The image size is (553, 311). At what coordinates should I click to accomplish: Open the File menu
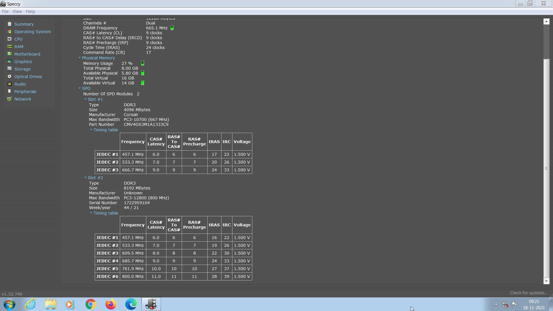pyautogui.click(x=5, y=12)
